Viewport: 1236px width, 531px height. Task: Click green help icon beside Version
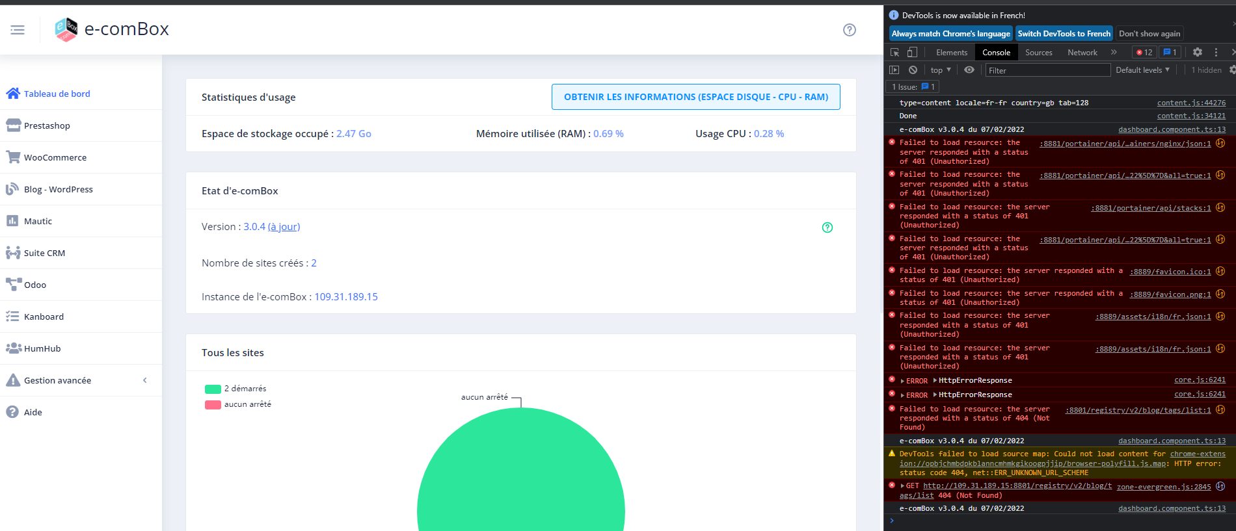[827, 227]
